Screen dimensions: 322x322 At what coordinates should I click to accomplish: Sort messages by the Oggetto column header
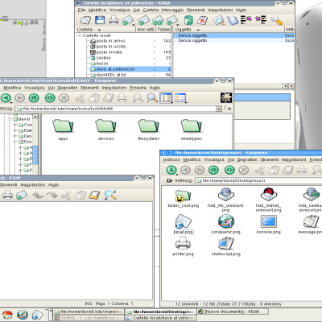click(x=229, y=30)
